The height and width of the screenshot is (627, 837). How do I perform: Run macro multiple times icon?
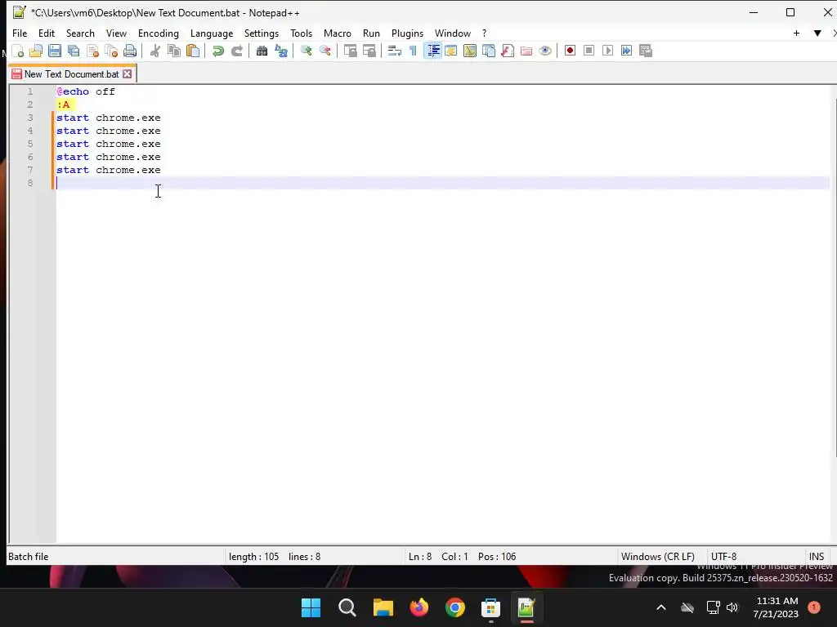626,51
